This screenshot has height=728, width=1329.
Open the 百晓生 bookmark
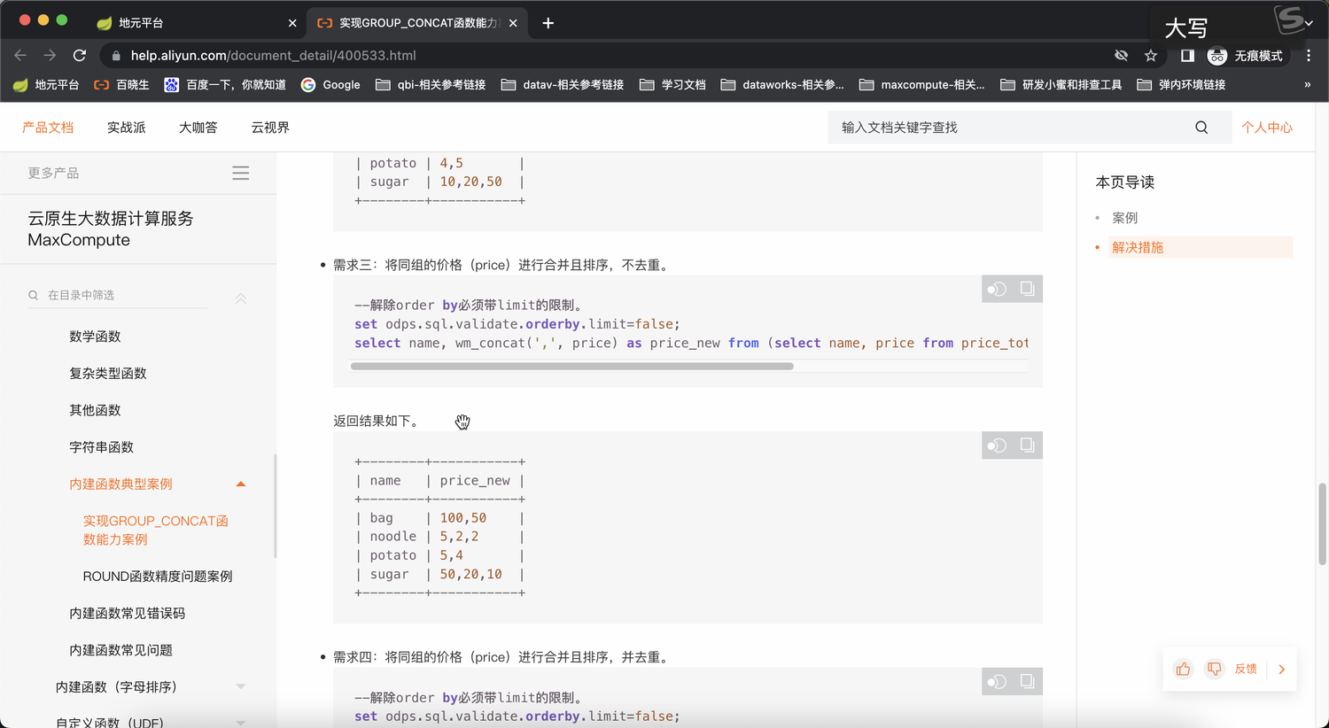121,85
